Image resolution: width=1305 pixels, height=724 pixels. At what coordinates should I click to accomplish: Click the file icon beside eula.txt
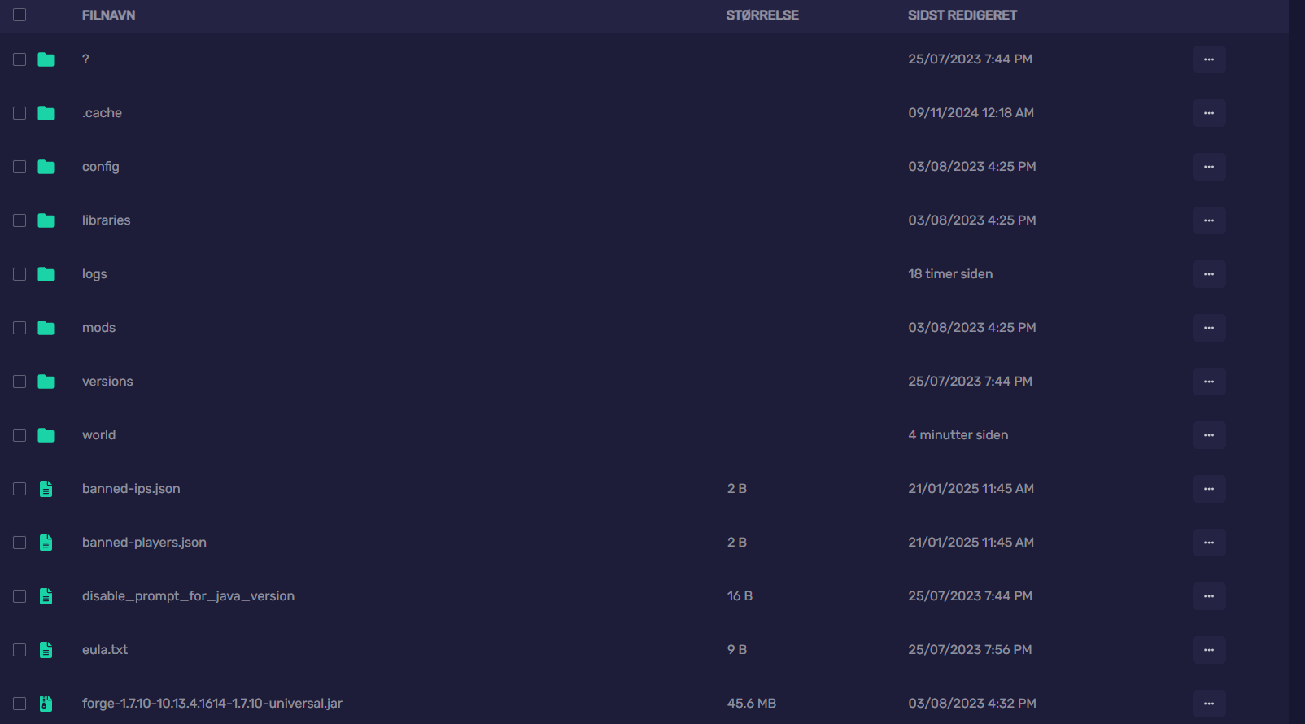click(46, 650)
